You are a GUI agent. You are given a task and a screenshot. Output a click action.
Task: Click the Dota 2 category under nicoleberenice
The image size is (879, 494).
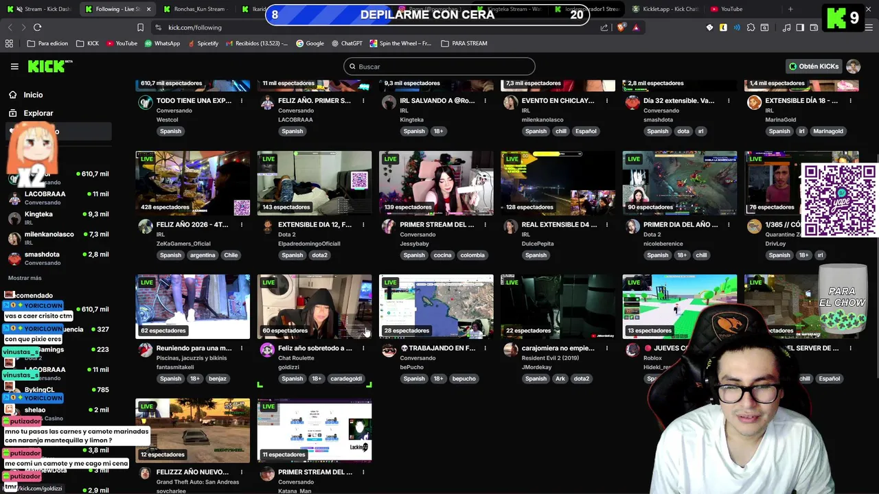[652, 235]
